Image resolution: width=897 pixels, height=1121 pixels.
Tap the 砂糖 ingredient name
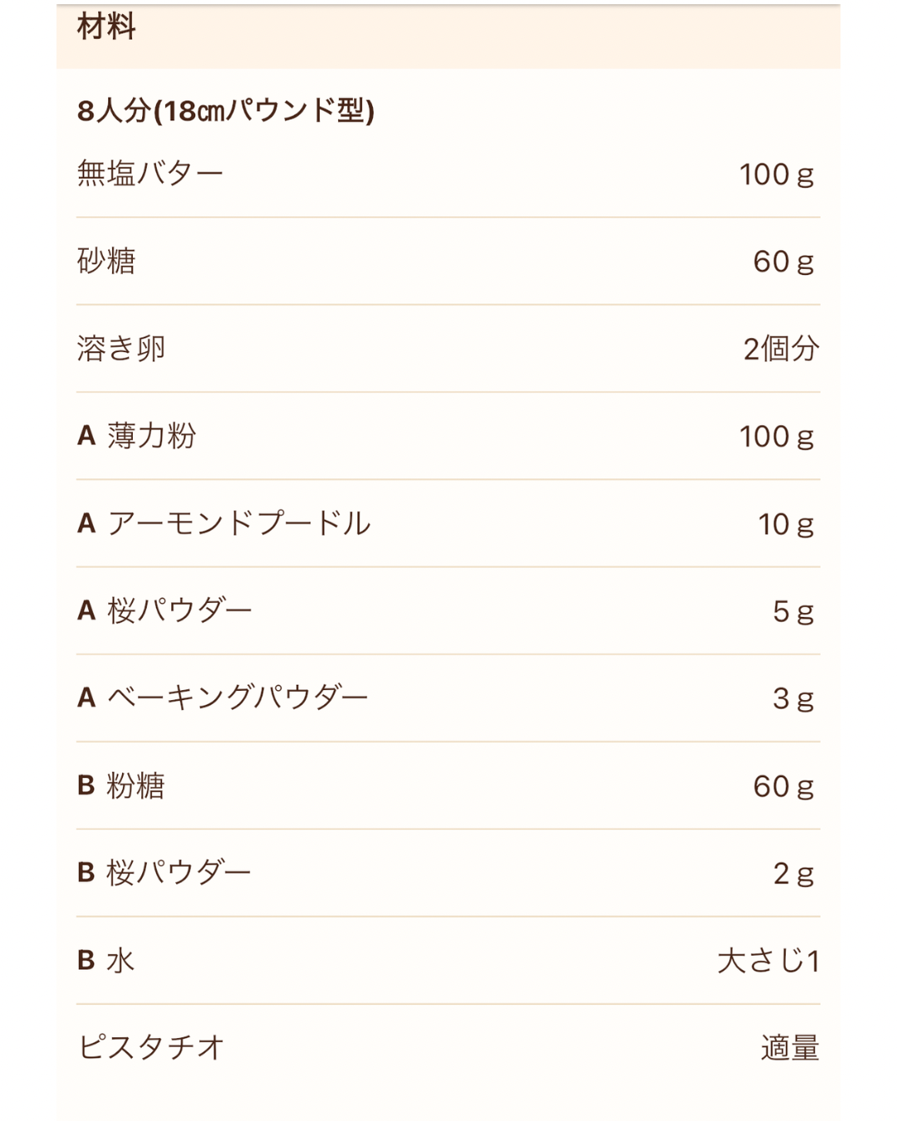pyautogui.click(x=106, y=262)
